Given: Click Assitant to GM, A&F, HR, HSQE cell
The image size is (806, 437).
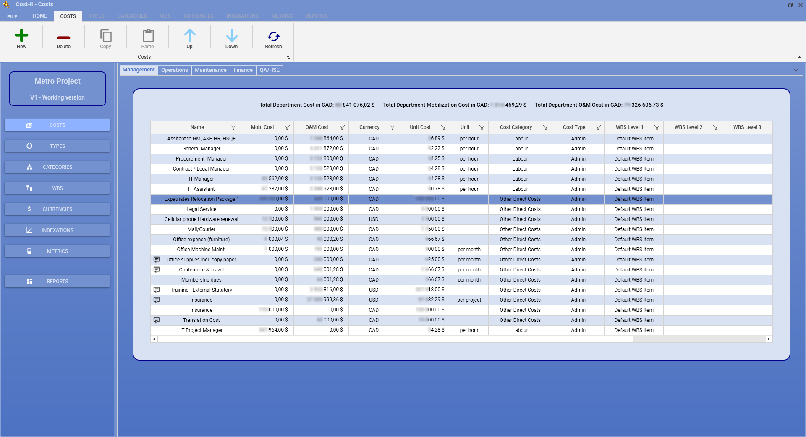Looking at the screenshot, I should pyautogui.click(x=201, y=139).
